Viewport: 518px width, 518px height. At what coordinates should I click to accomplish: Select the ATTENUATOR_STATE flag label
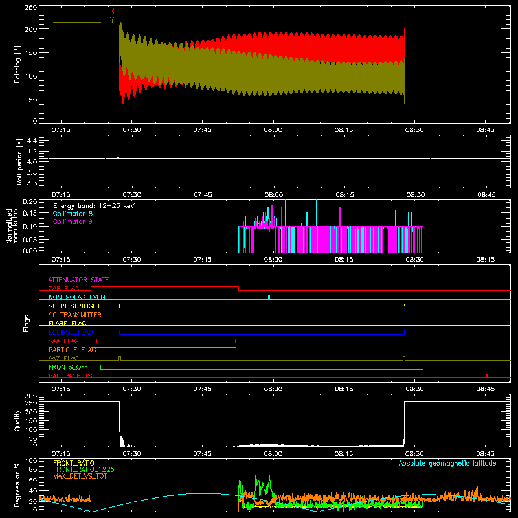[78, 280]
